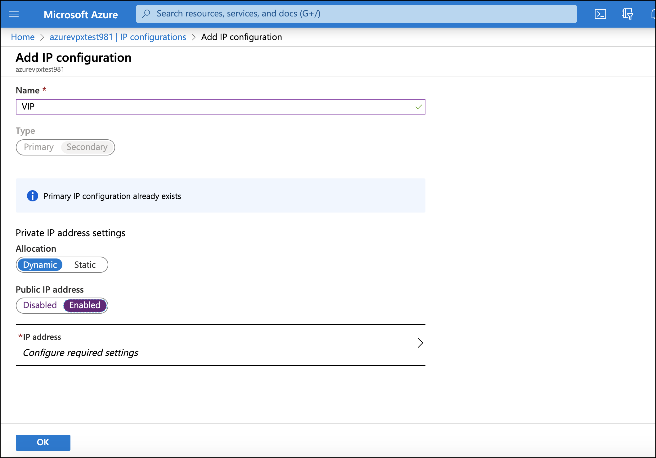Open the Directory and subscription filter icon

[627, 14]
